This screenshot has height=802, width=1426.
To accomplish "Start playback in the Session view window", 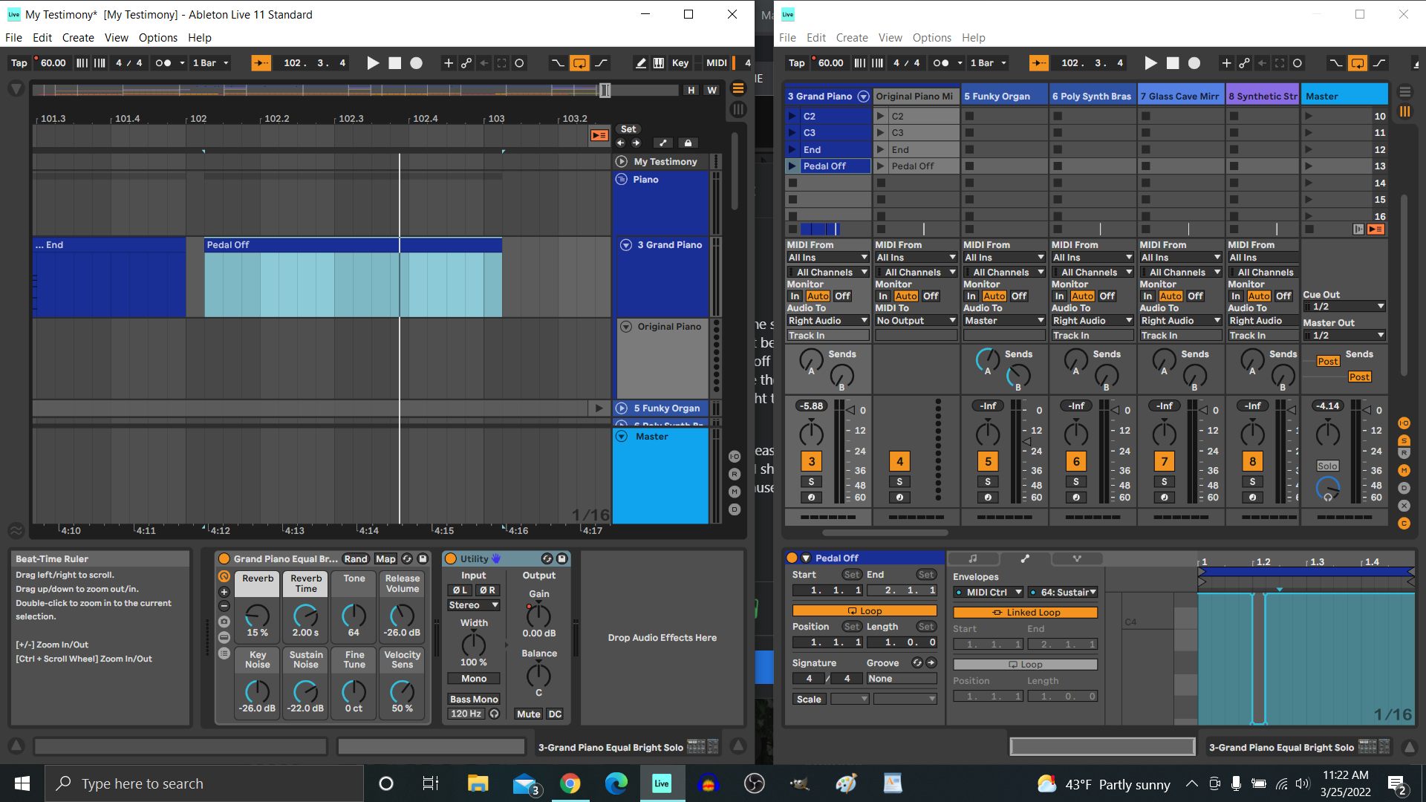I will (1150, 63).
